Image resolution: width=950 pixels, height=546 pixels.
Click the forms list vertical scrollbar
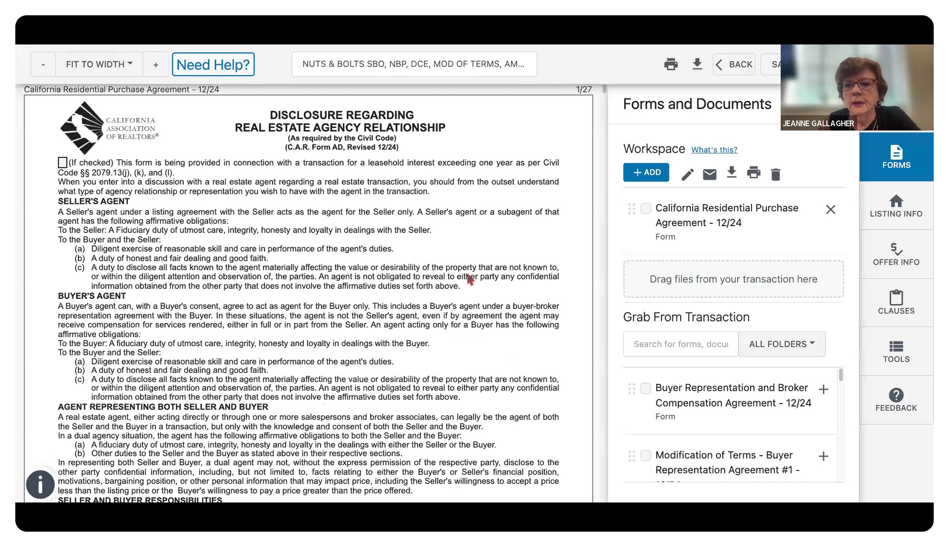(x=841, y=376)
